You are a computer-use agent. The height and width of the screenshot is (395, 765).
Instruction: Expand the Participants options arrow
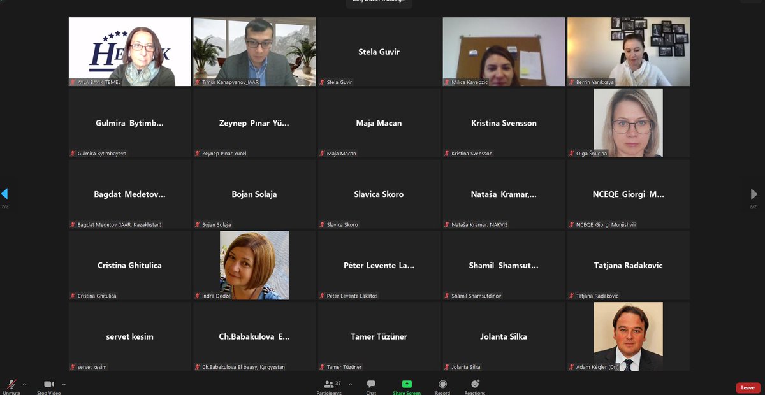pos(349,384)
